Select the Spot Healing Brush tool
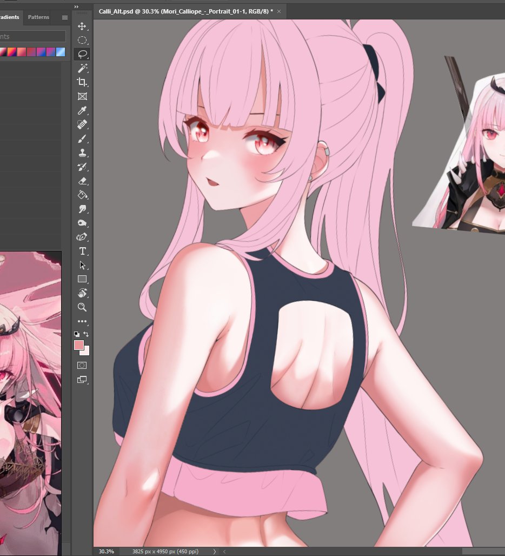 click(x=82, y=124)
